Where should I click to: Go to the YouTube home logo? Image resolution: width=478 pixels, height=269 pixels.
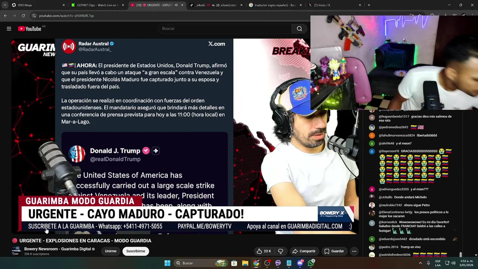pyautogui.click(x=30, y=29)
